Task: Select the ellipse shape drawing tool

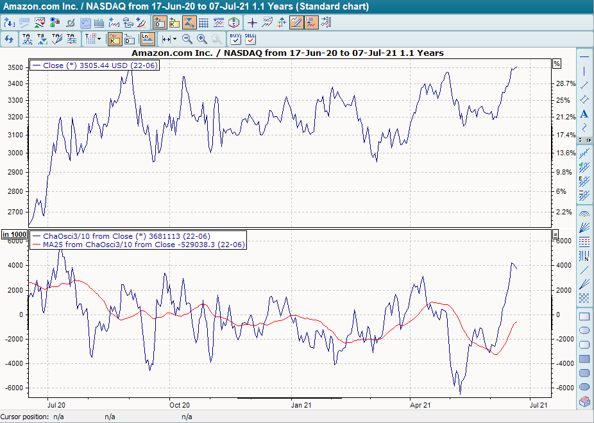Action: click(584, 331)
